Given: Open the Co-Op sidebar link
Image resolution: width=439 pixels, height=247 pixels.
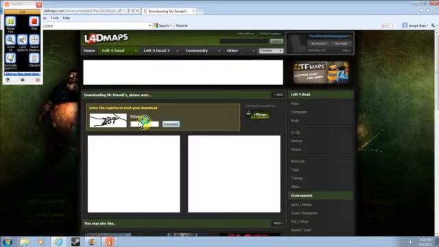Looking at the screenshot, I should [296, 132].
